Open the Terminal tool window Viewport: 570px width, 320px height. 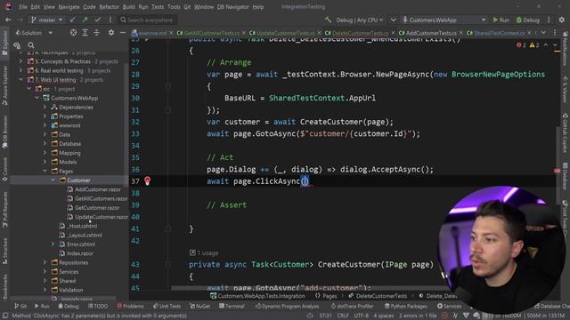(232, 306)
